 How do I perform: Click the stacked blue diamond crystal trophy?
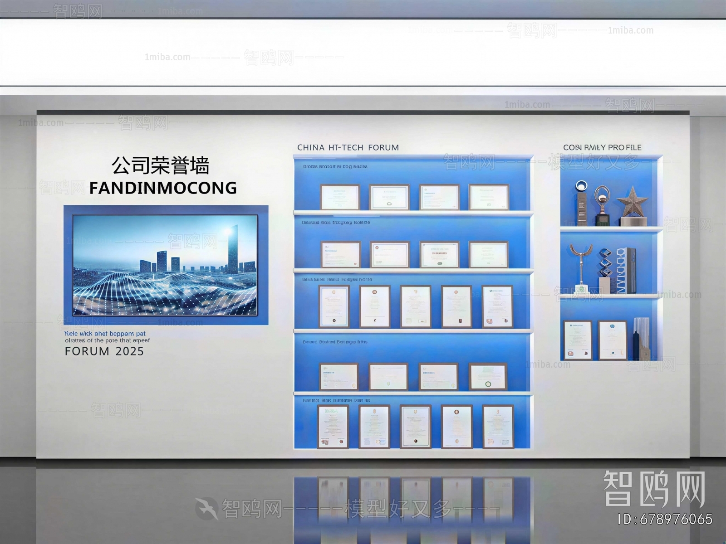[605, 267]
